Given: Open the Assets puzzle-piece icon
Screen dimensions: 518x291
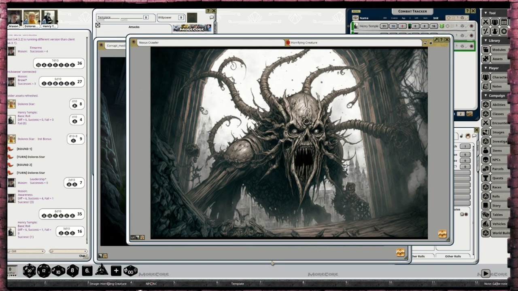Looking at the screenshot, I should click(x=486, y=59).
